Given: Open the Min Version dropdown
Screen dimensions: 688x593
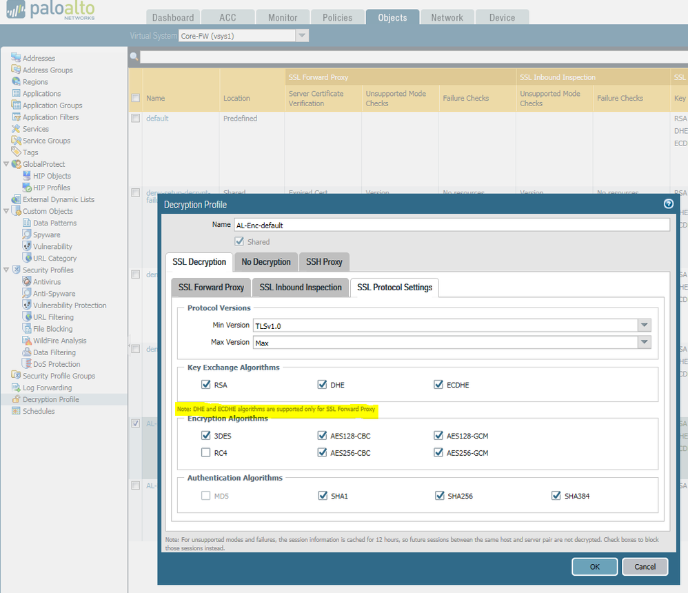Looking at the screenshot, I should 644,325.
